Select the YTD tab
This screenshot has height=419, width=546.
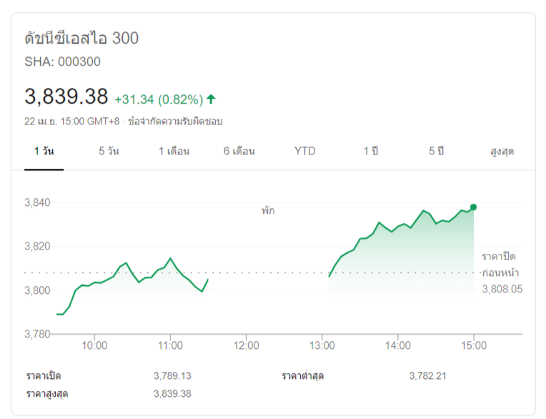[304, 151]
